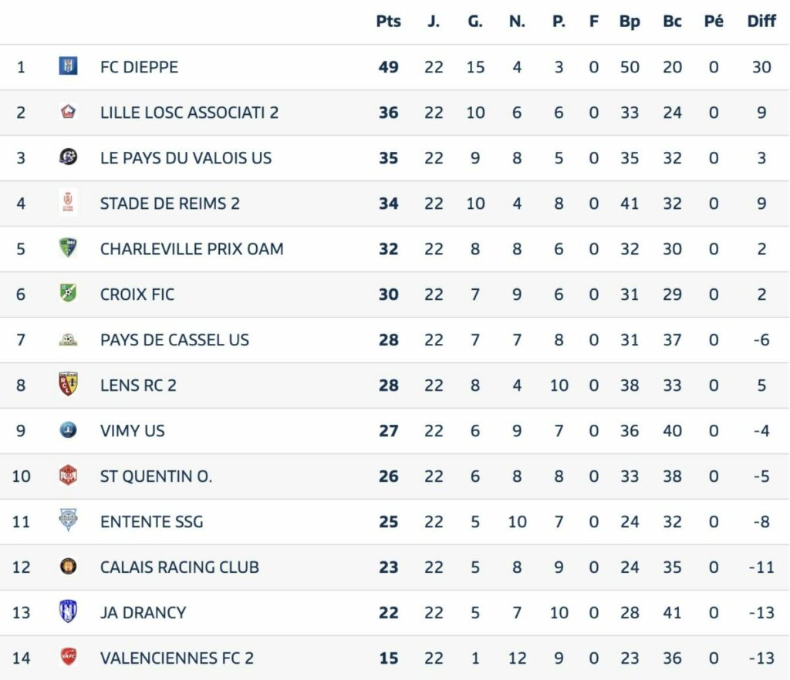Click the Lille LOSC club logo
Image resolution: width=790 pixels, height=680 pixels.
coord(68,112)
